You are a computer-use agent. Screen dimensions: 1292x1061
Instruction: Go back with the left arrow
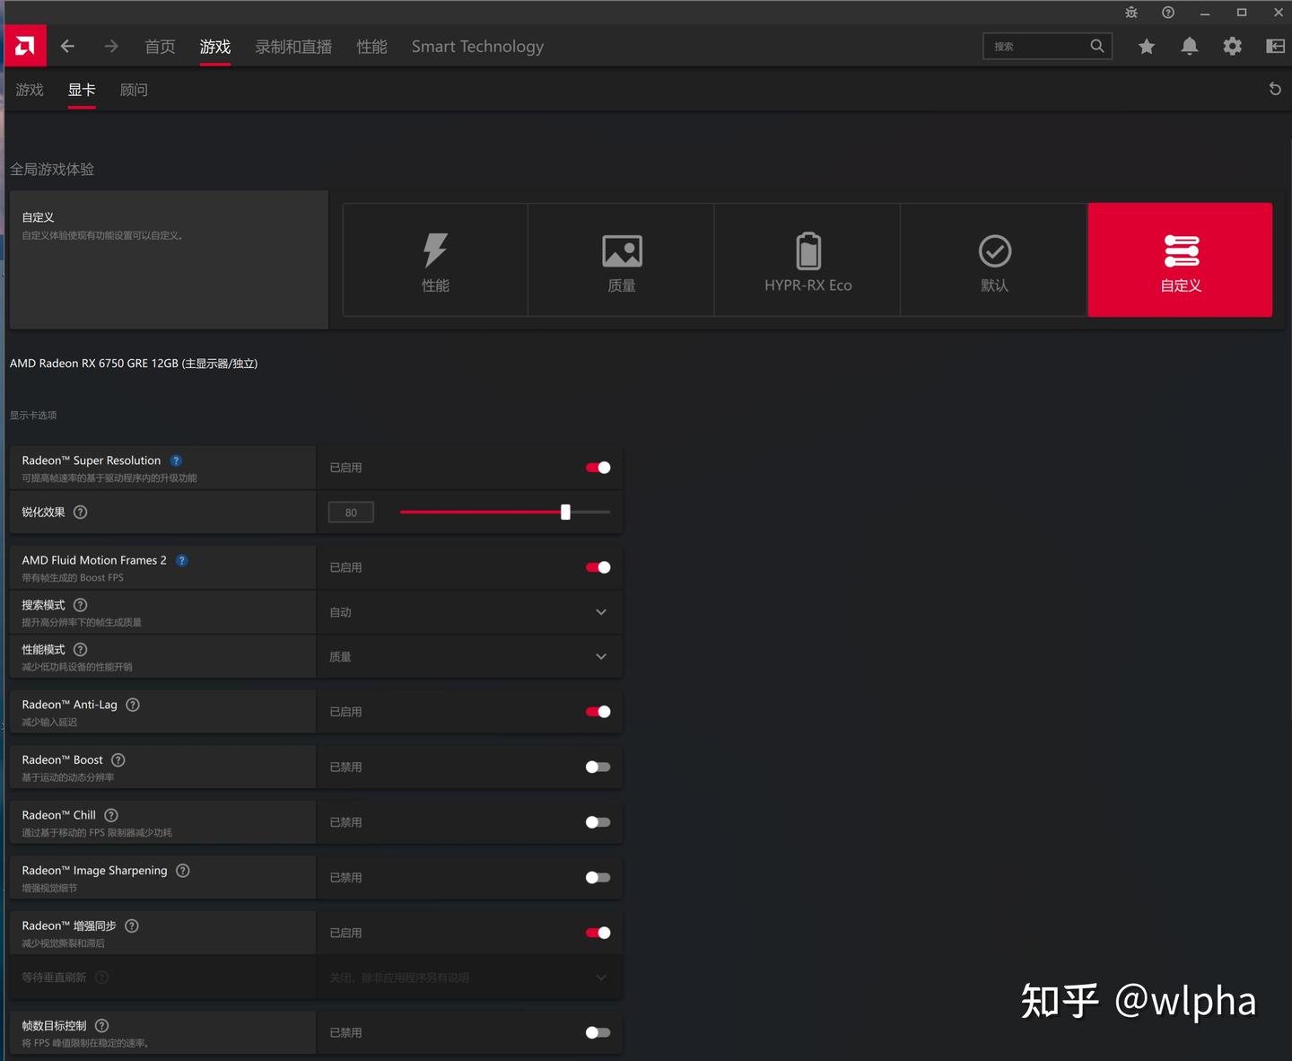(68, 46)
